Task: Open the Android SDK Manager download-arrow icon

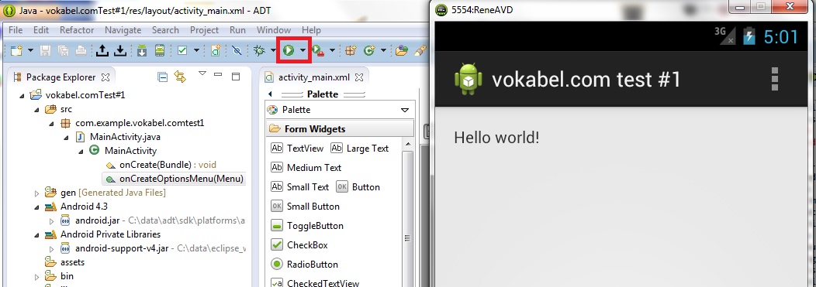Action: pos(142,50)
